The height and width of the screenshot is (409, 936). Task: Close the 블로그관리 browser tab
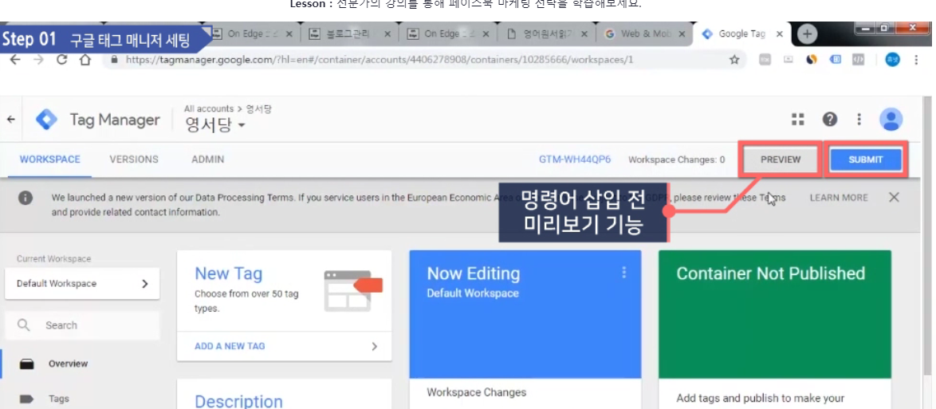coord(387,34)
